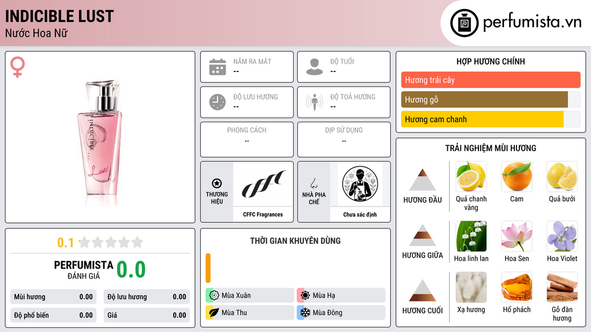
Task: Click the Chưa xác định perfumer label
Action: coord(360,214)
